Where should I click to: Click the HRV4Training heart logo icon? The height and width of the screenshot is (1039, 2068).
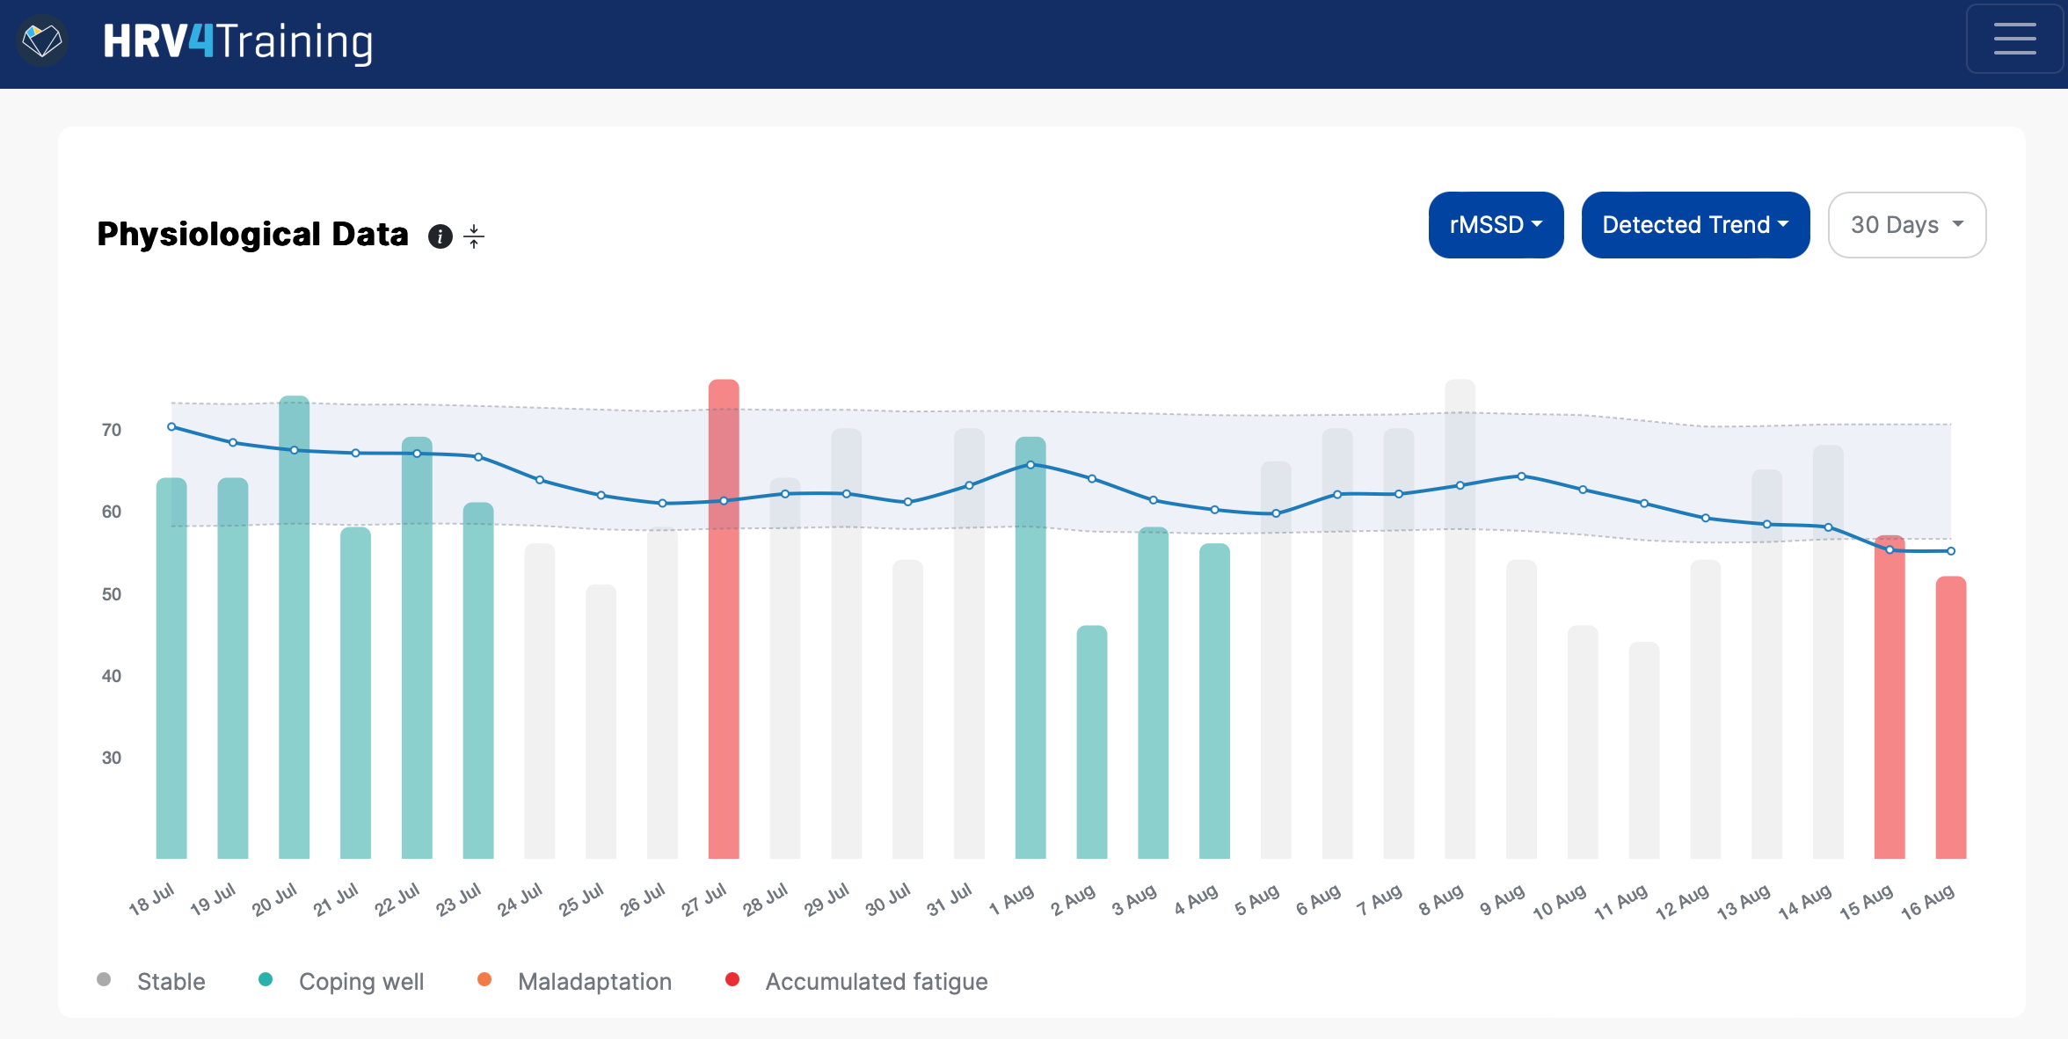(x=42, y=40)
